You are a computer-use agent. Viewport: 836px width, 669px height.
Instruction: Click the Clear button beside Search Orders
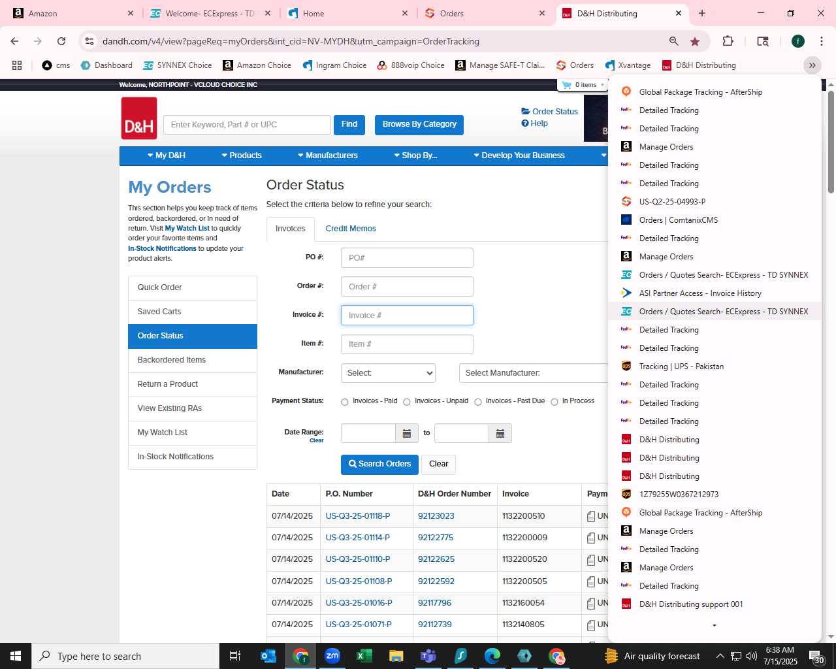438,465
